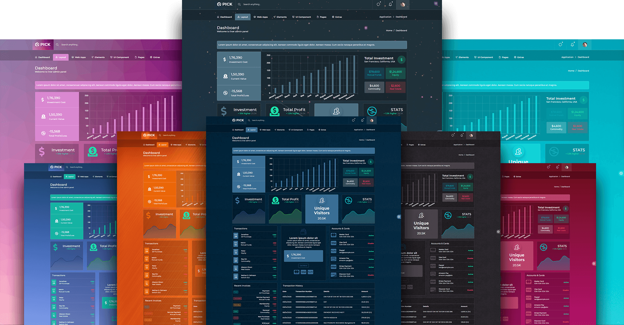Screen dimensions: 624x325
Task: Open Extras menu in the crimson window
Action: tap(517, 176)
